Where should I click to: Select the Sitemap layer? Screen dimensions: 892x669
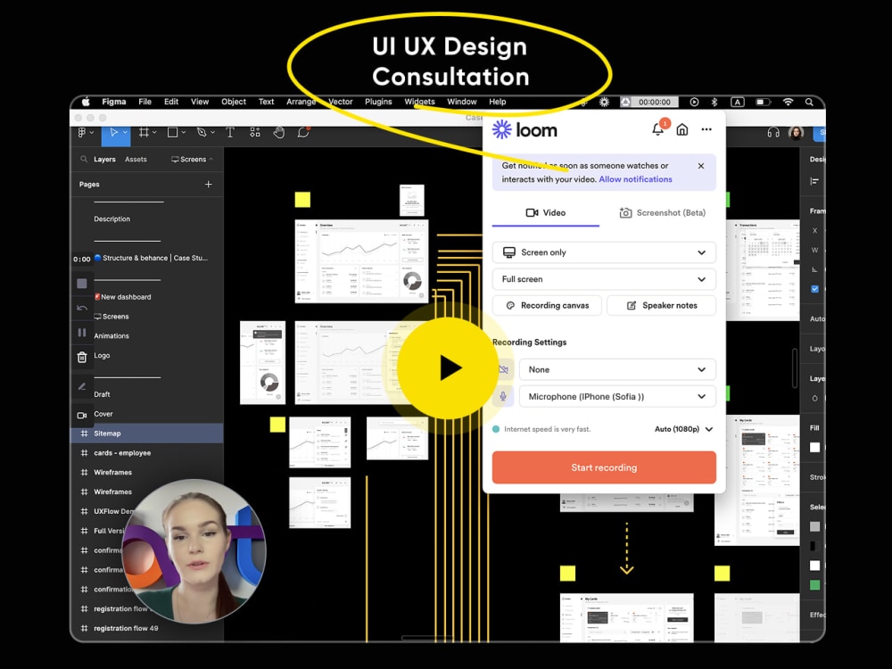point(147,434)
